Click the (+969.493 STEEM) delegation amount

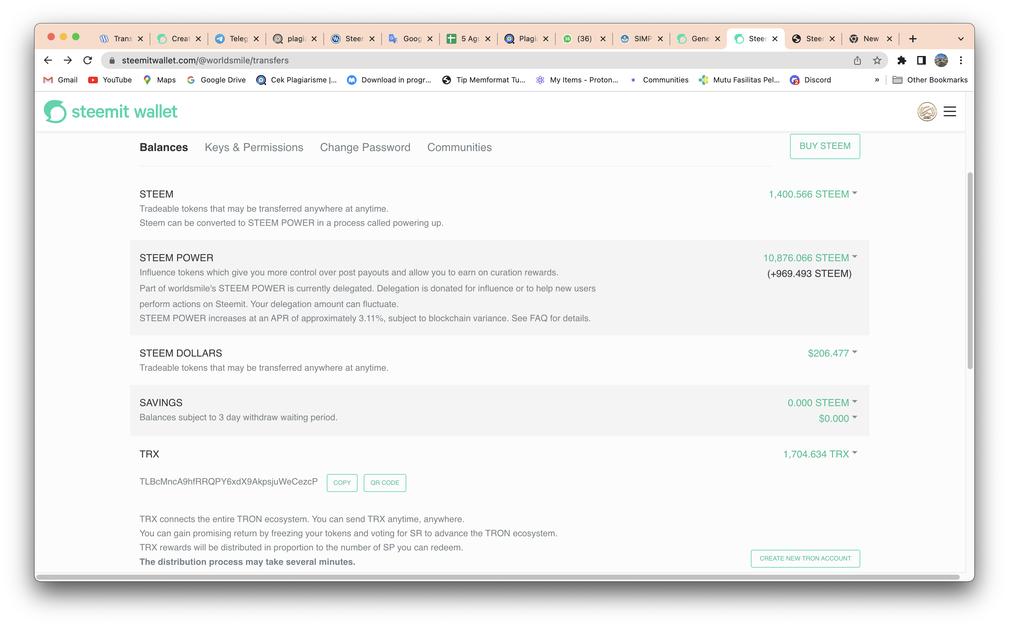tap(809, 273)
